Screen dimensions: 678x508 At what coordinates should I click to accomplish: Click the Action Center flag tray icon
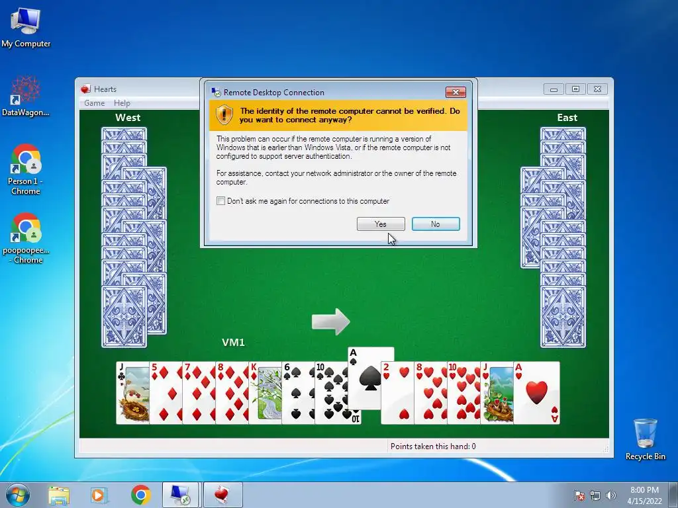click(x=579, y=495)
